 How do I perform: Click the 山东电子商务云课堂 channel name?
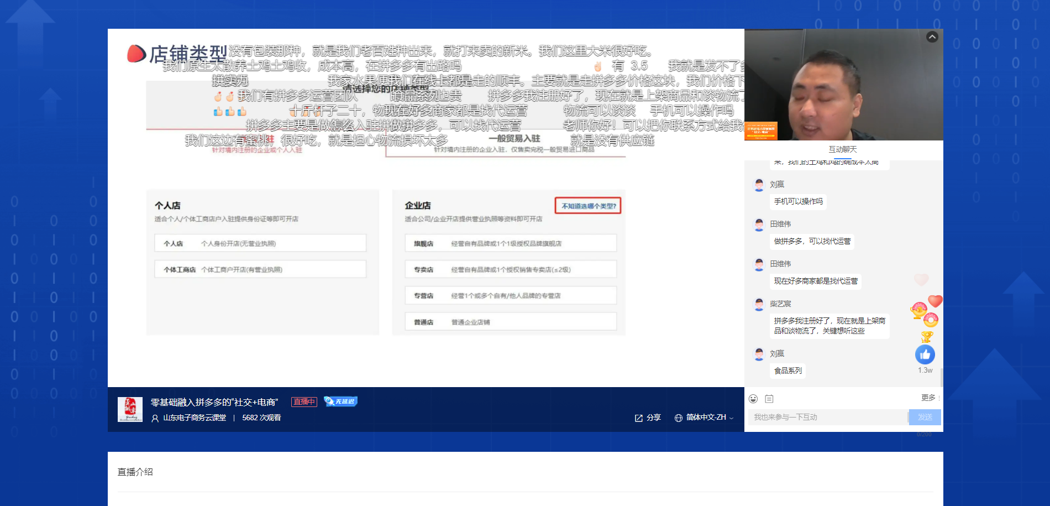pyautogui.click(x=195, y=418)
